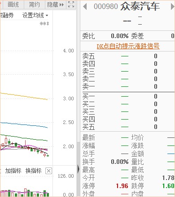Click the 换指标 button
Screen dimensions: 175x197
[x=33, y=171]
